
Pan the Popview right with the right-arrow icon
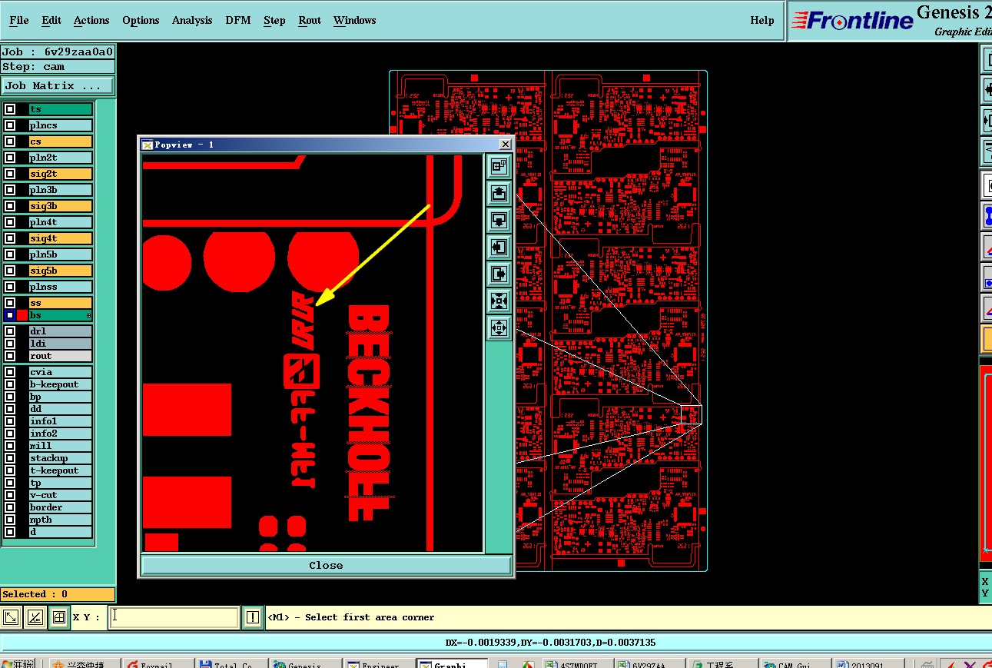point(499,274)
